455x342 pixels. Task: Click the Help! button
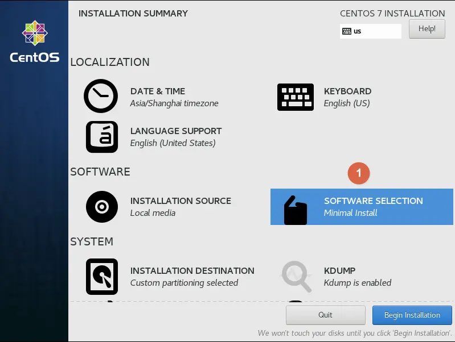point(427,29)
